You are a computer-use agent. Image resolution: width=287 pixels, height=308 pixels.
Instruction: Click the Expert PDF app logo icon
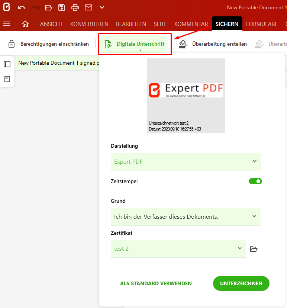click(x=6, y=7)
